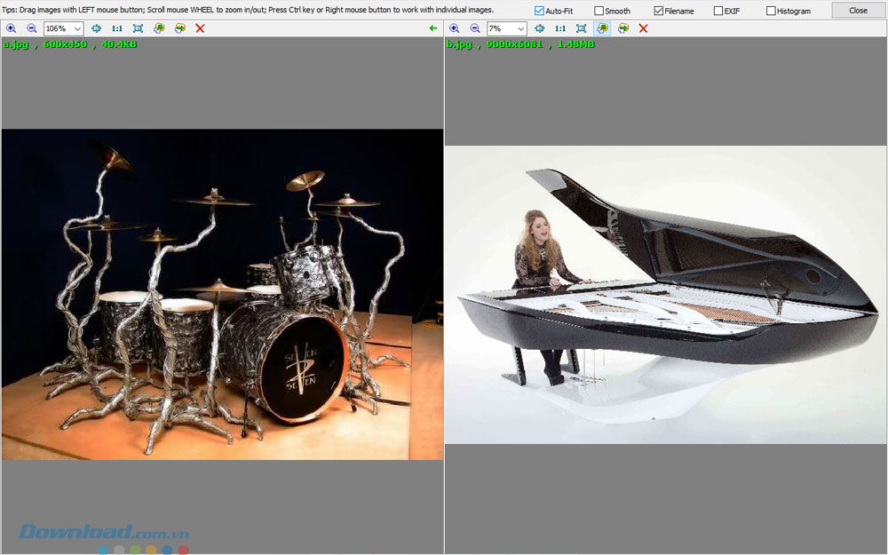Click the piano image in right pane

coord(666,293)
